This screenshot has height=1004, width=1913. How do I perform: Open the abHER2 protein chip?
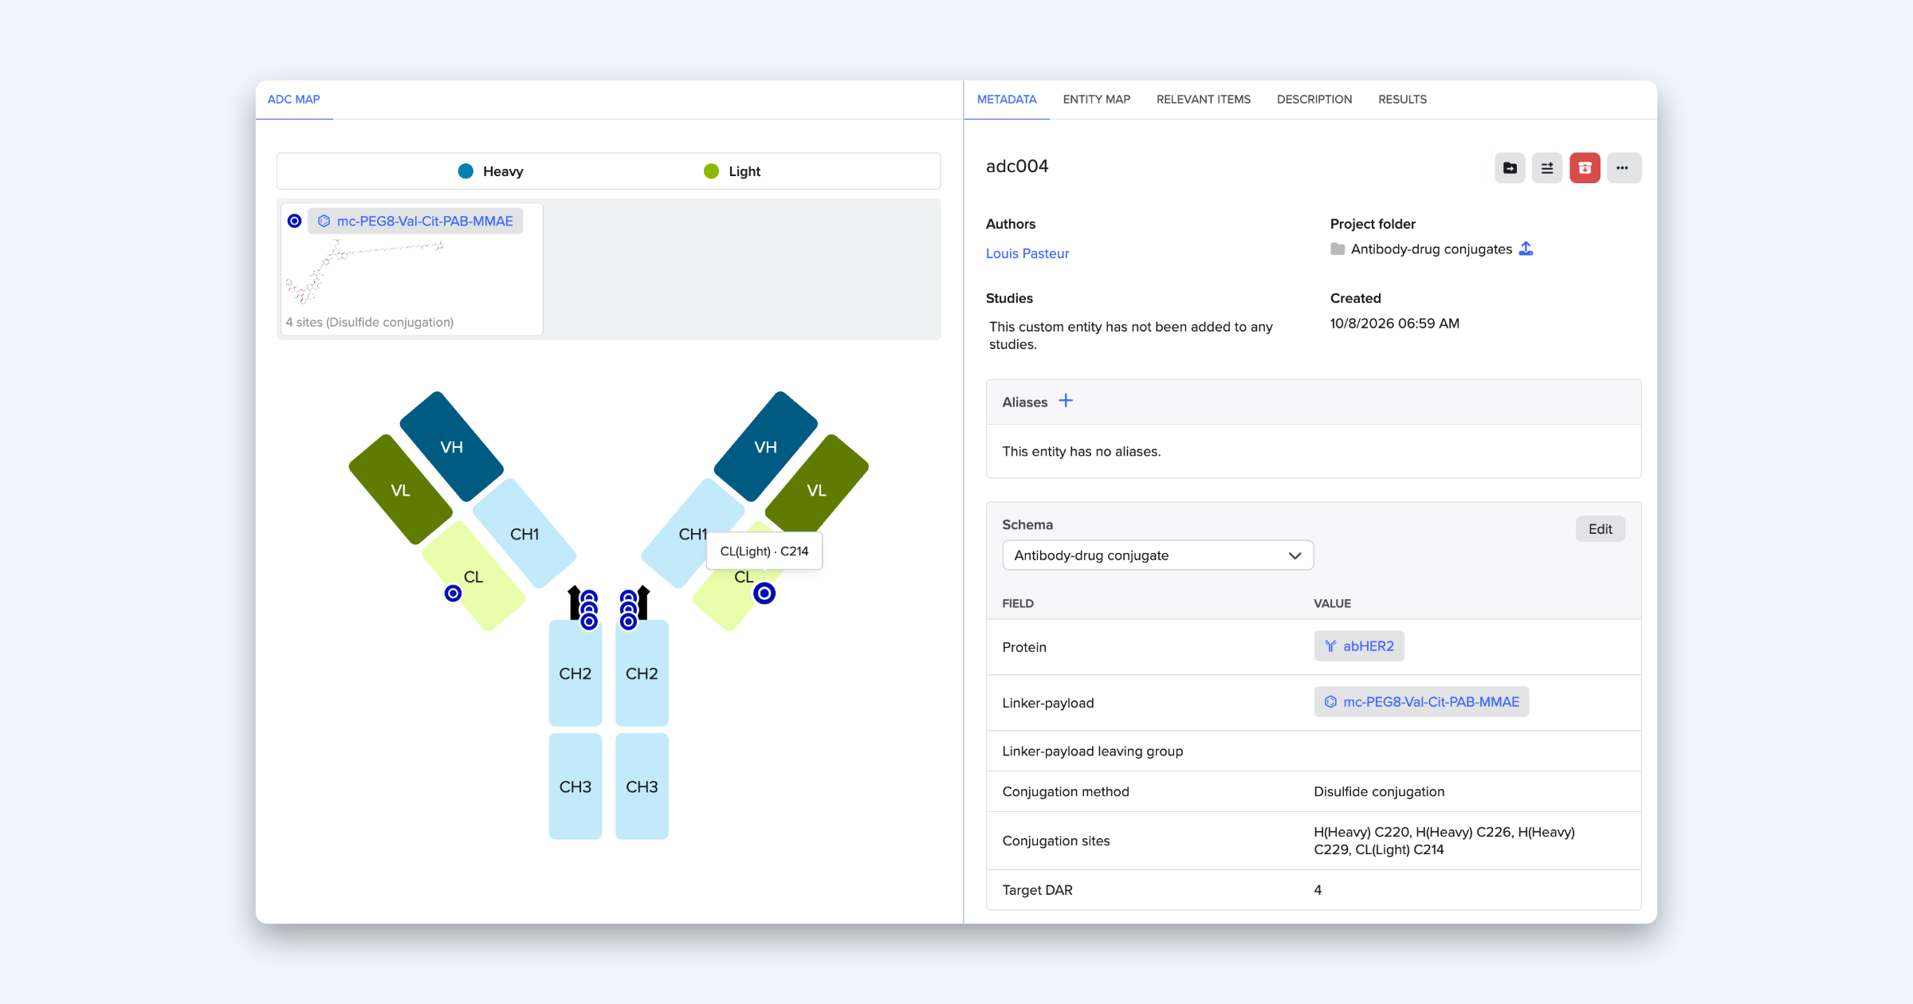pyautogui.click(x=1359, y=646)
